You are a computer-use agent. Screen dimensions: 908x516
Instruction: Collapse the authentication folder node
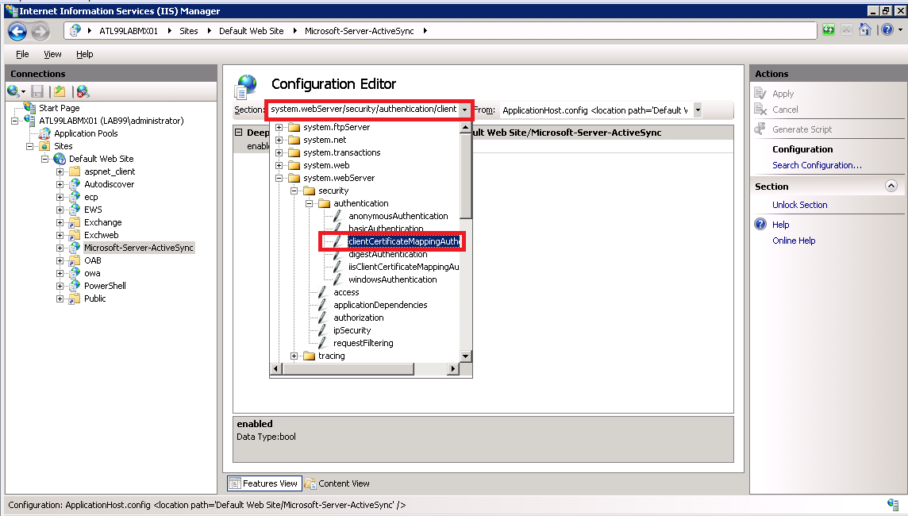tap(310, 204)
